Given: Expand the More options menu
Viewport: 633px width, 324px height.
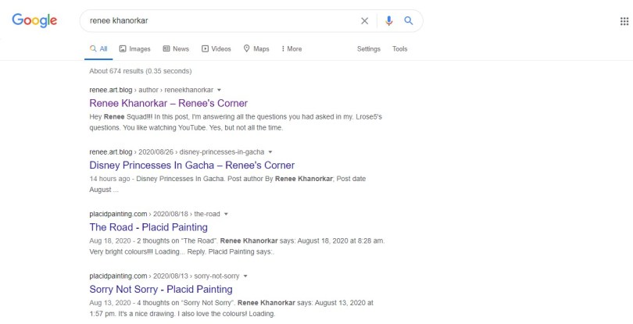Looking at the screenshot, I should click(x=291, y=49).
